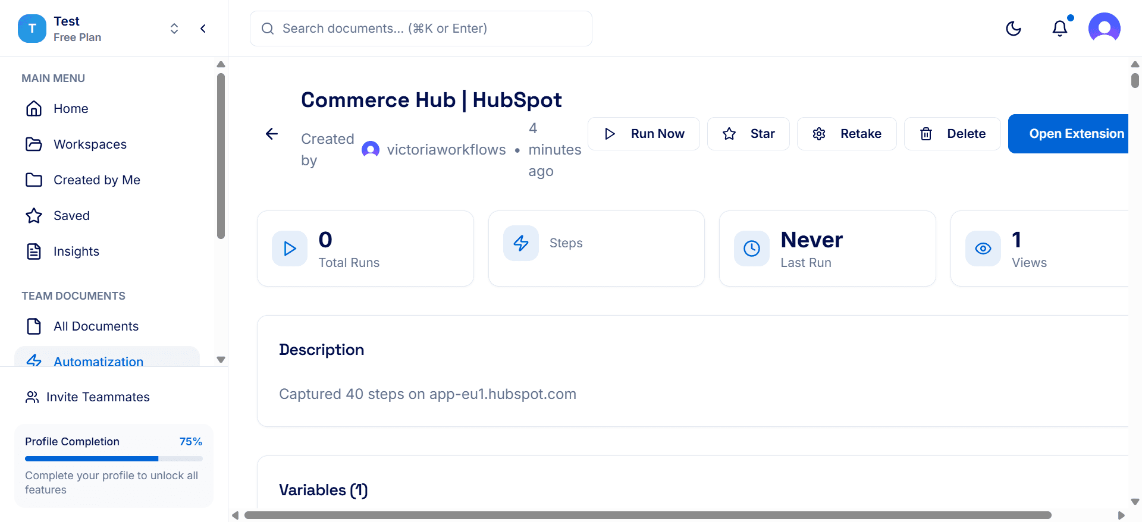Screen dimensions: 1142x522
Task: Click the Run Now button
Action: [644, 134]
